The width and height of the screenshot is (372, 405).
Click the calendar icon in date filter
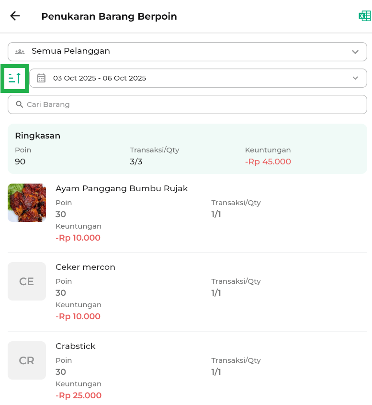point(41,78)
